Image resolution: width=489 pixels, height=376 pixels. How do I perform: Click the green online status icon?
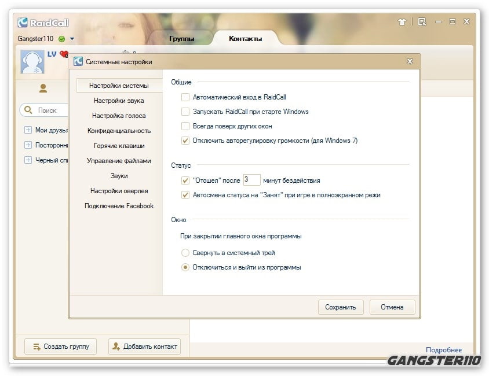61,39
